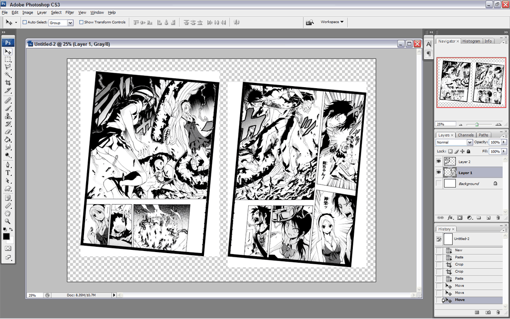Open the status bar info arrow
The height and width of the screenshot is (319, 510).
(114, 295)
